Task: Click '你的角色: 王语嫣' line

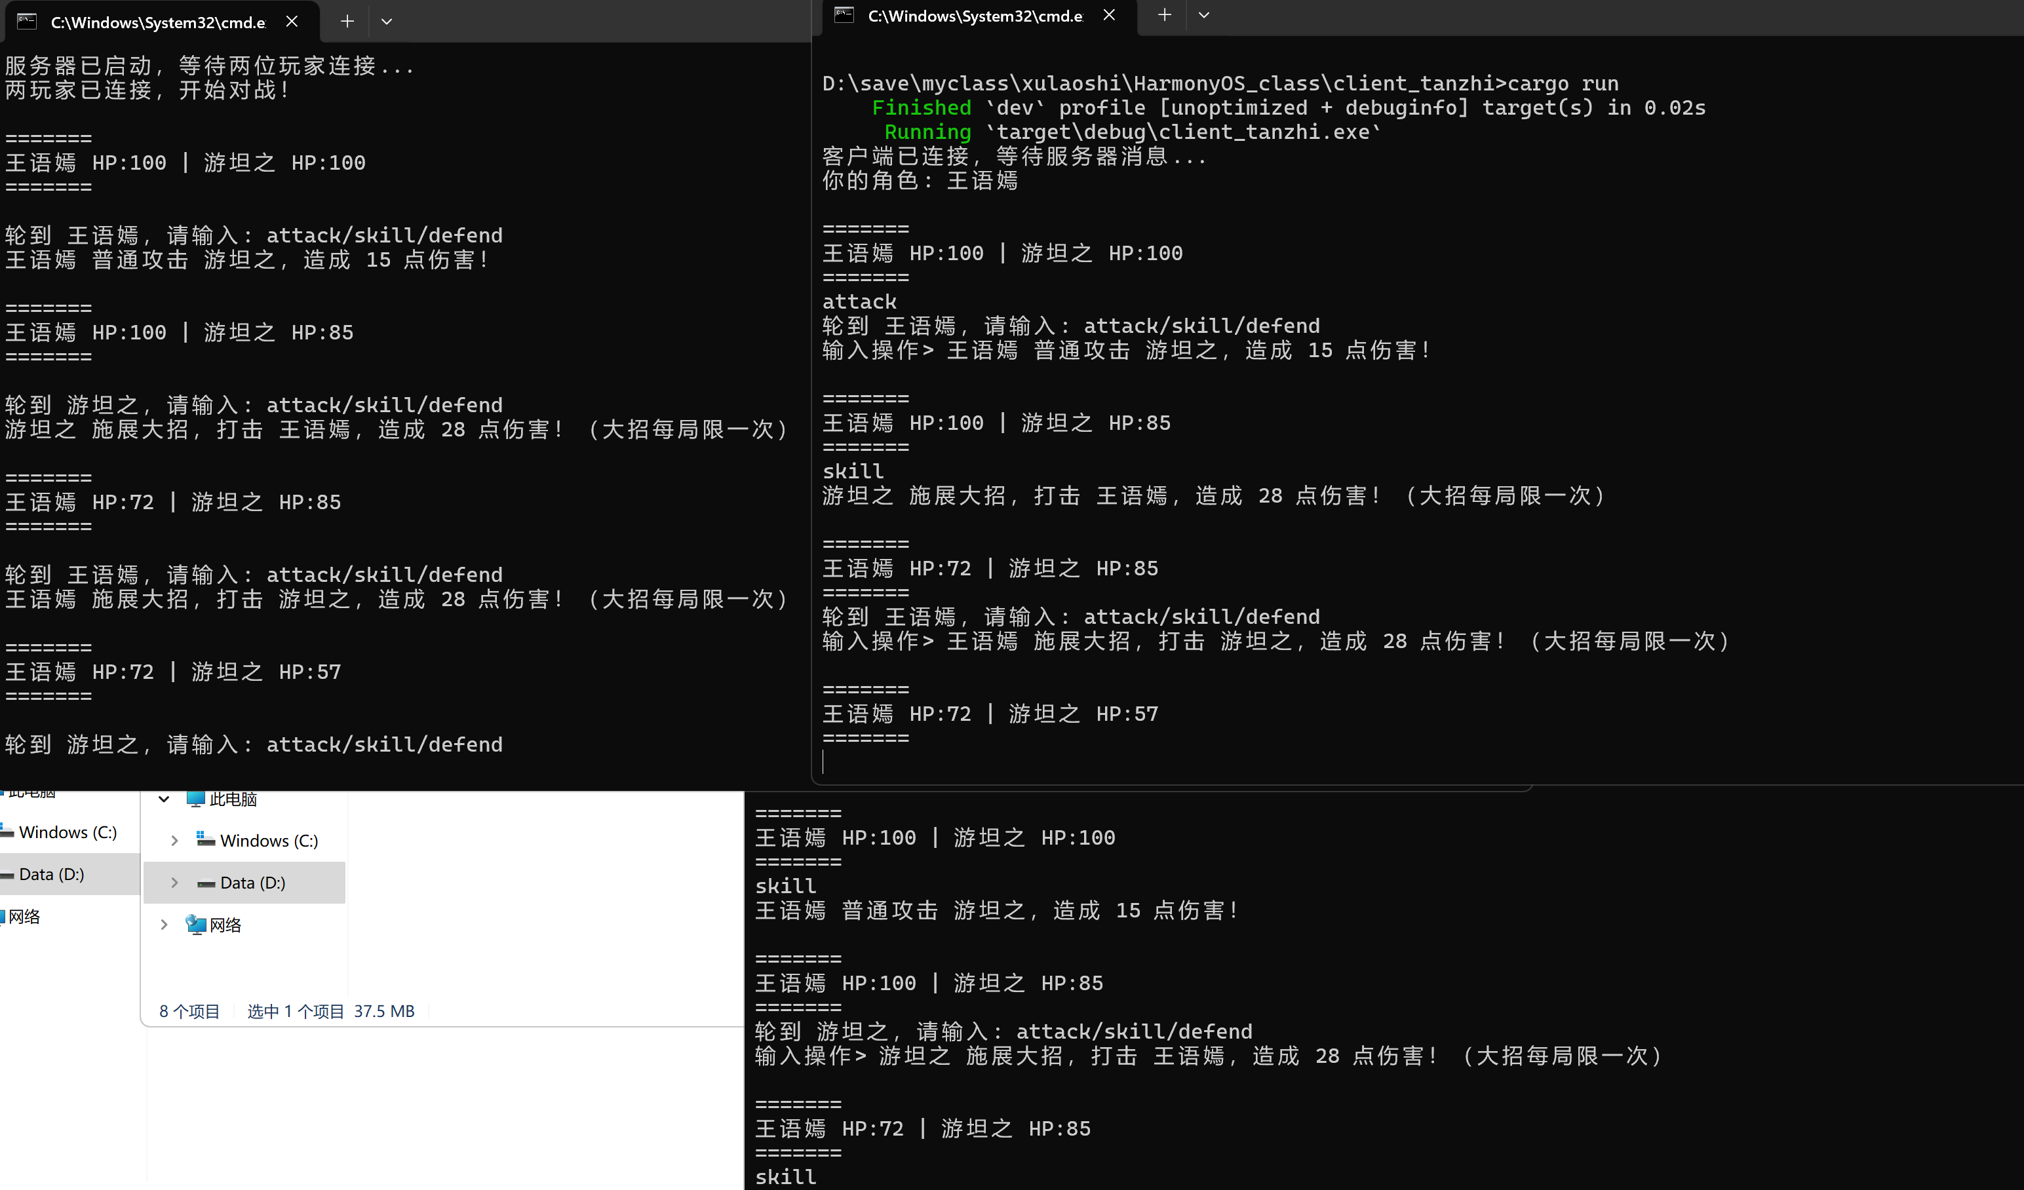Action: point(920,181)
